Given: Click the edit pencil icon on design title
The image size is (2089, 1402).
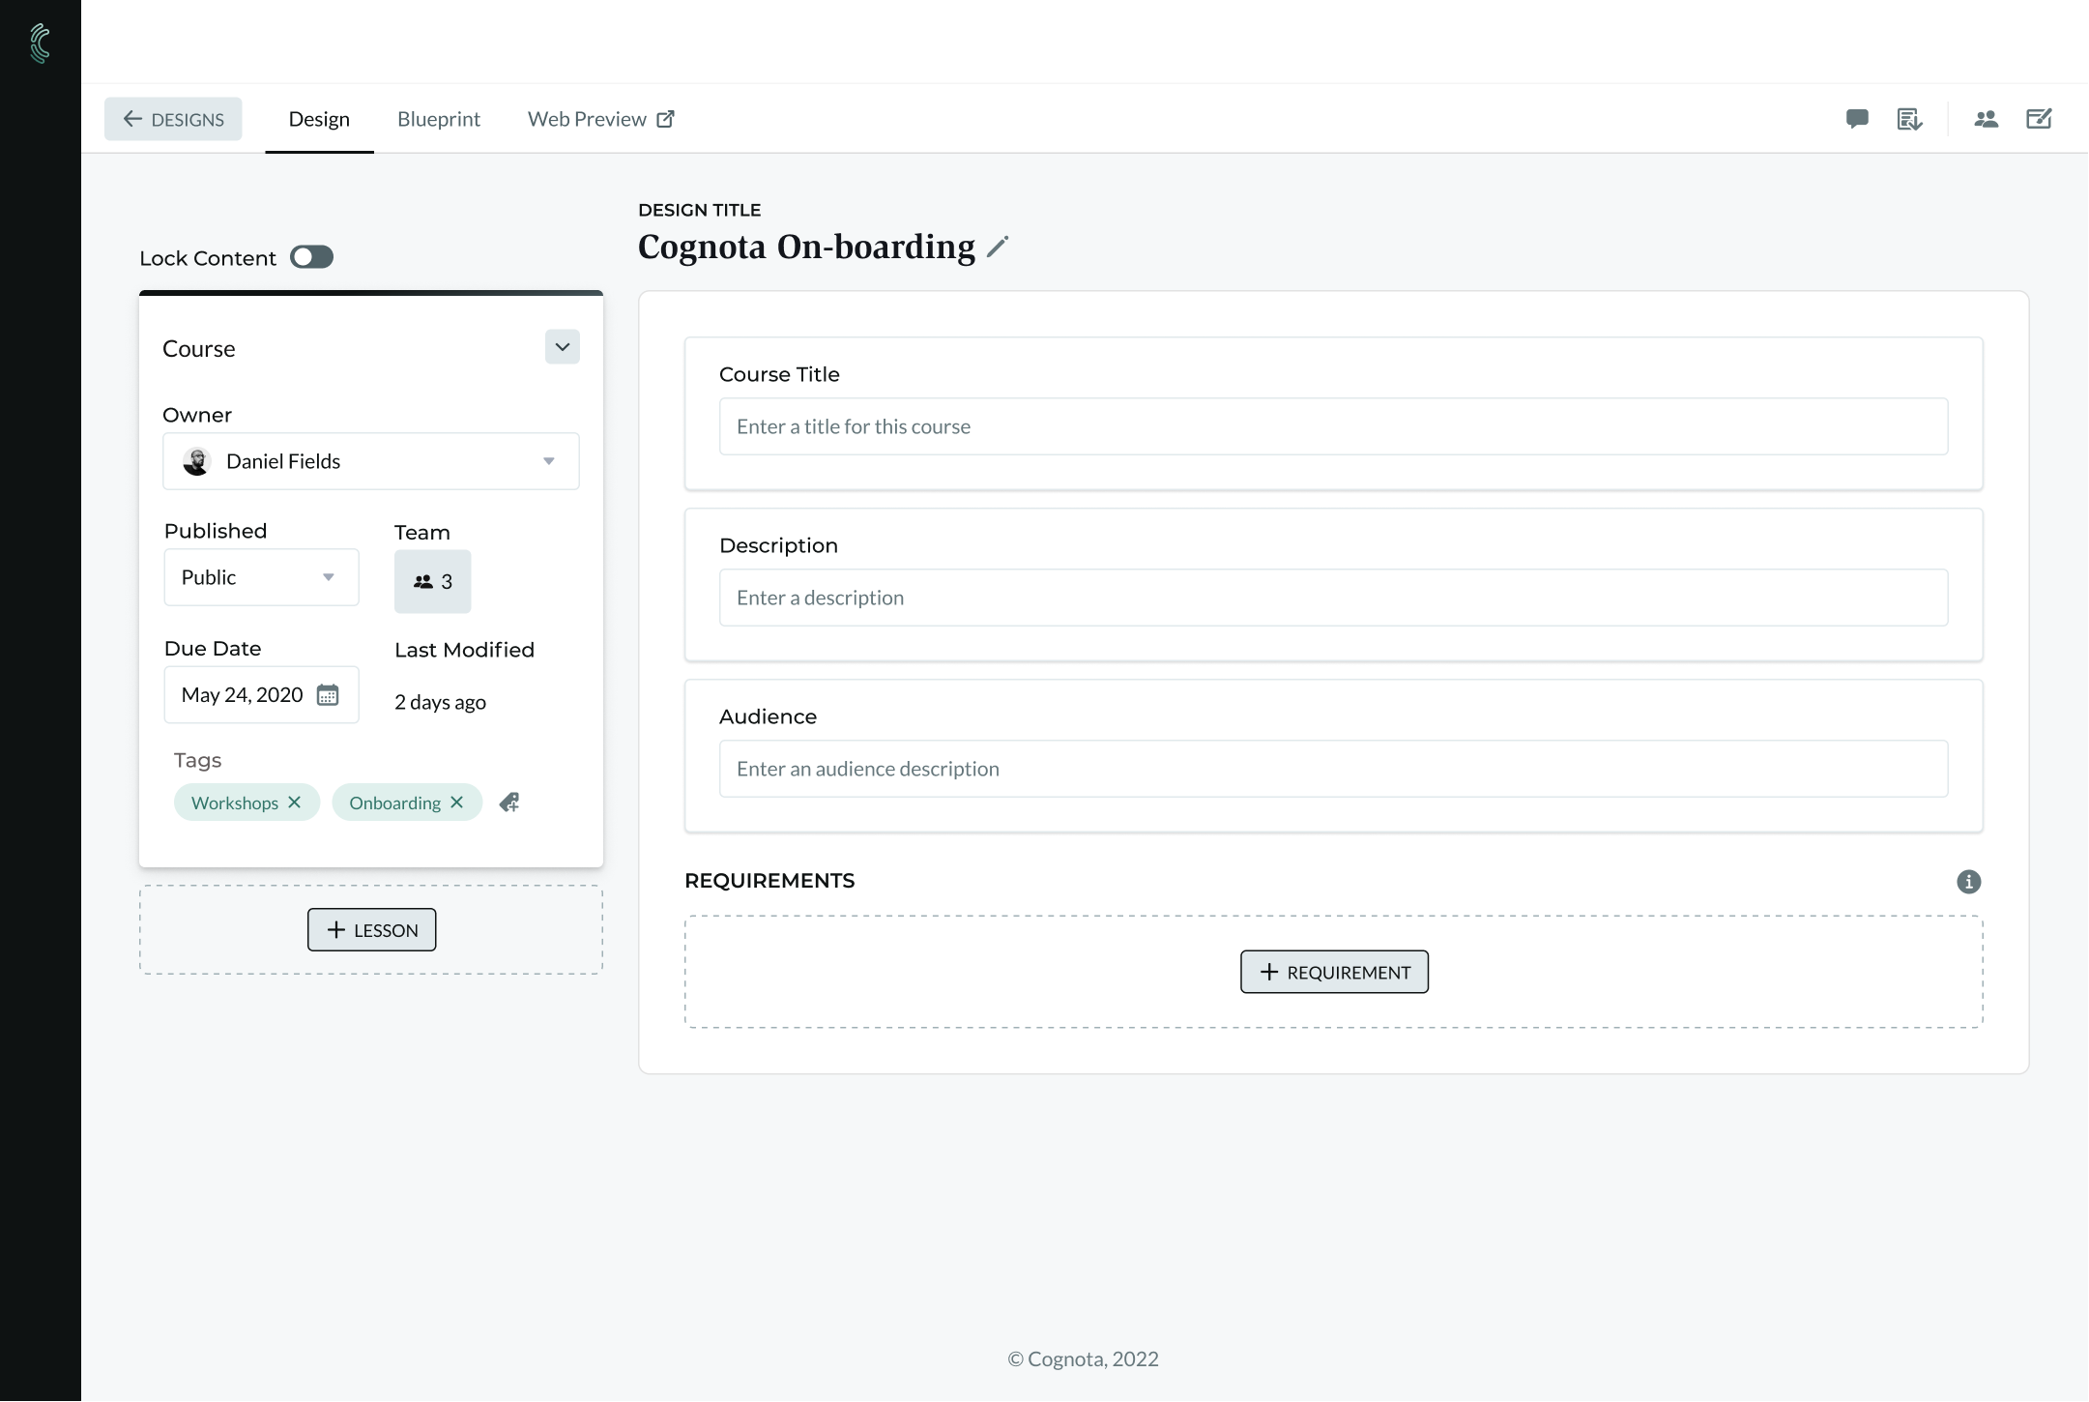Looking at the screenshot, I should pyautogui.click(x=998, y=248).
